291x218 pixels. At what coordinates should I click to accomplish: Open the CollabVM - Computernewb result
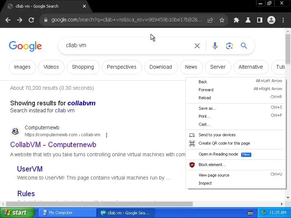pyautogui.click(x=53, y=145)
